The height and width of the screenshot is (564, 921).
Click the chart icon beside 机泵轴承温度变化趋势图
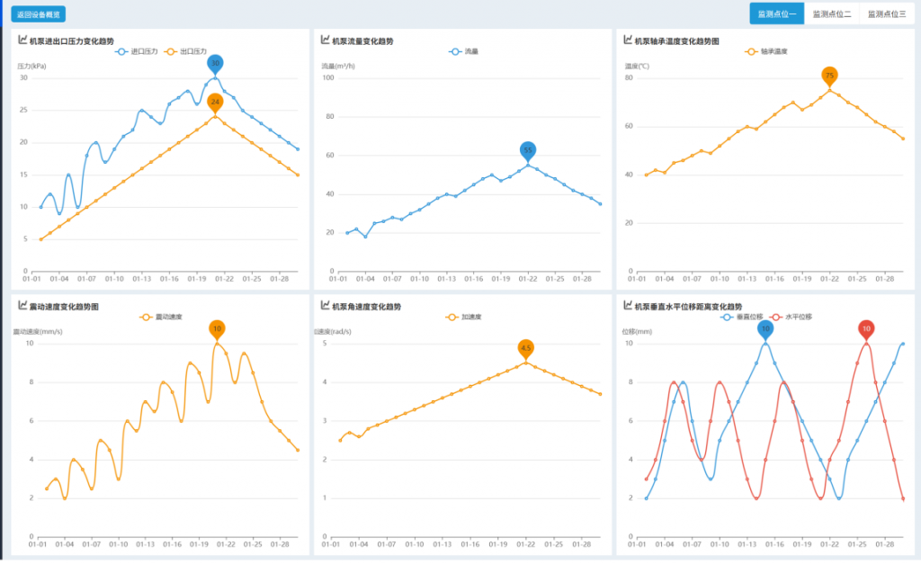[628, 40]
